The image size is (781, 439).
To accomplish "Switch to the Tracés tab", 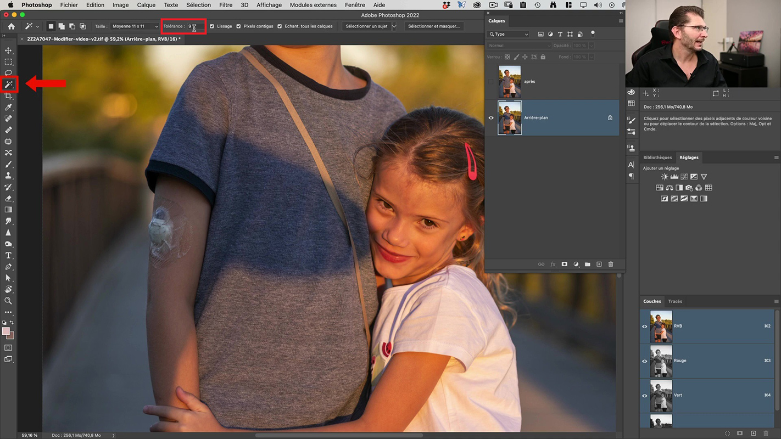I will 675,301.
